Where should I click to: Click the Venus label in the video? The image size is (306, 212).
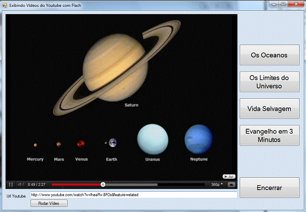click(x=81, y=159)
